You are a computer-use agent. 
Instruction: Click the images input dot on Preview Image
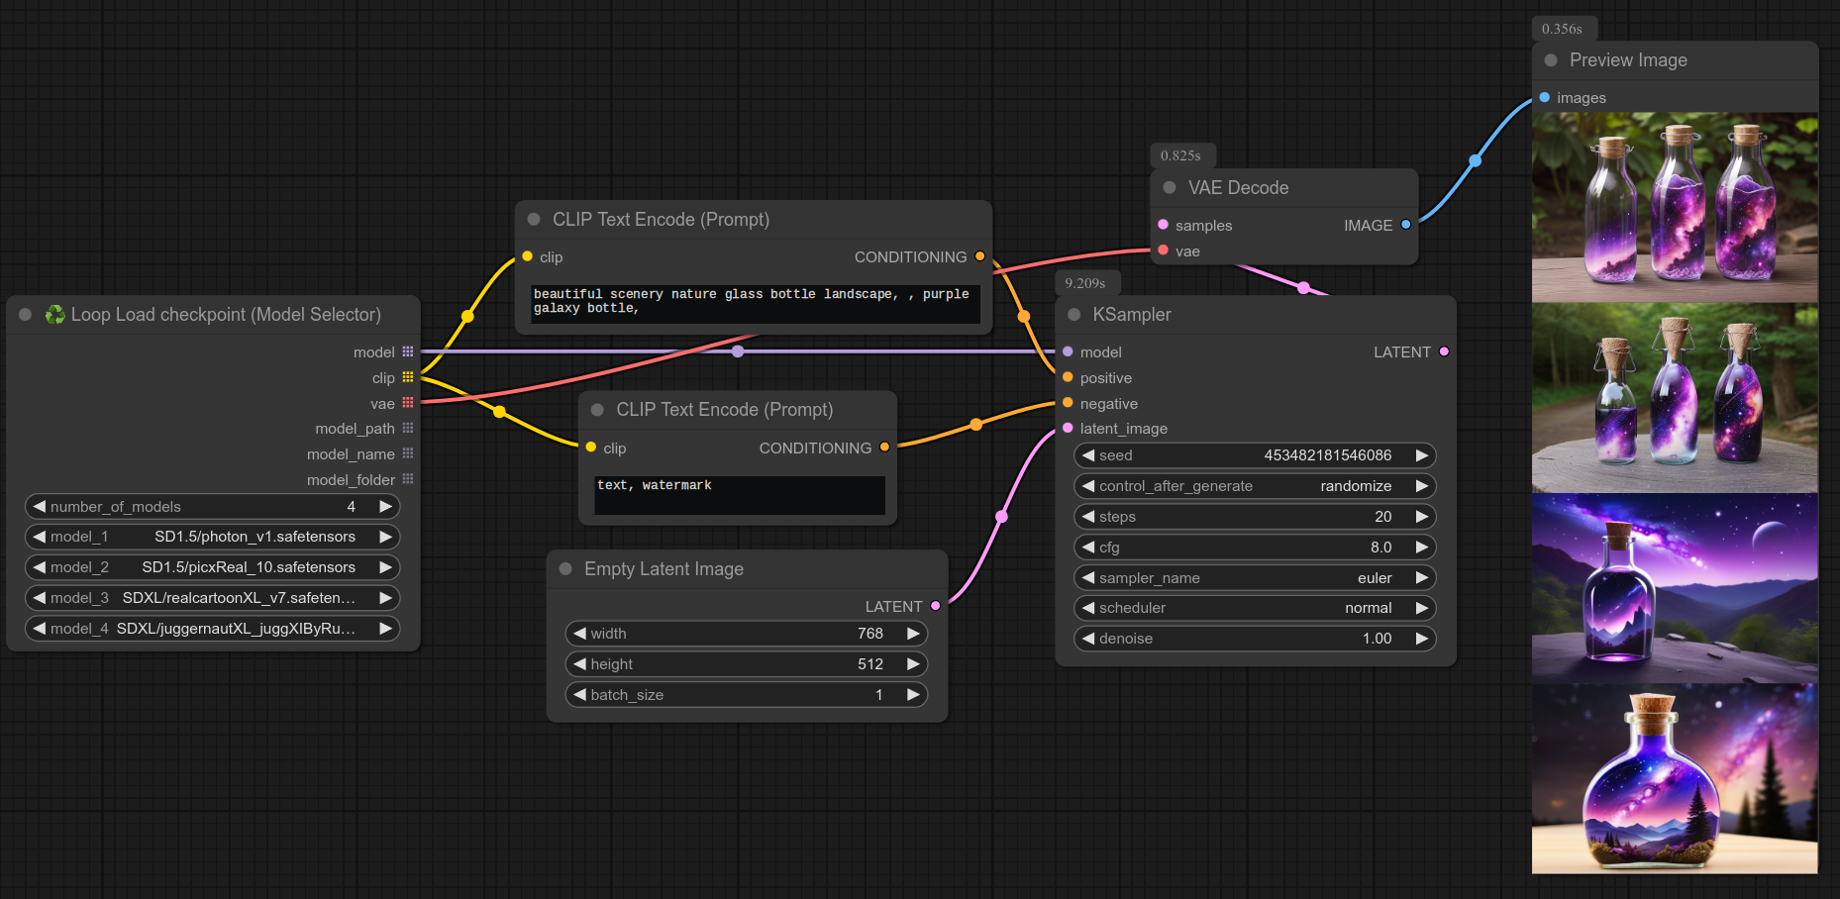pyautogui.click(x=1543, y=97)
